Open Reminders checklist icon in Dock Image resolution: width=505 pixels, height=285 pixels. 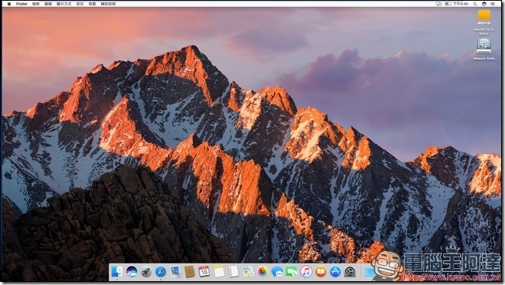(233, 272)
